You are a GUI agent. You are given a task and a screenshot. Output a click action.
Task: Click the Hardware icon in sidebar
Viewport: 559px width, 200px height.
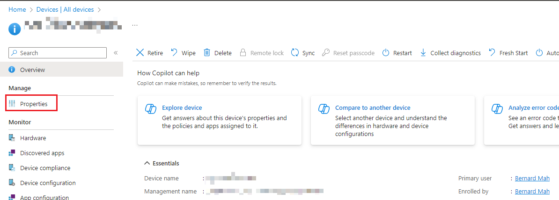click(12, 138)
